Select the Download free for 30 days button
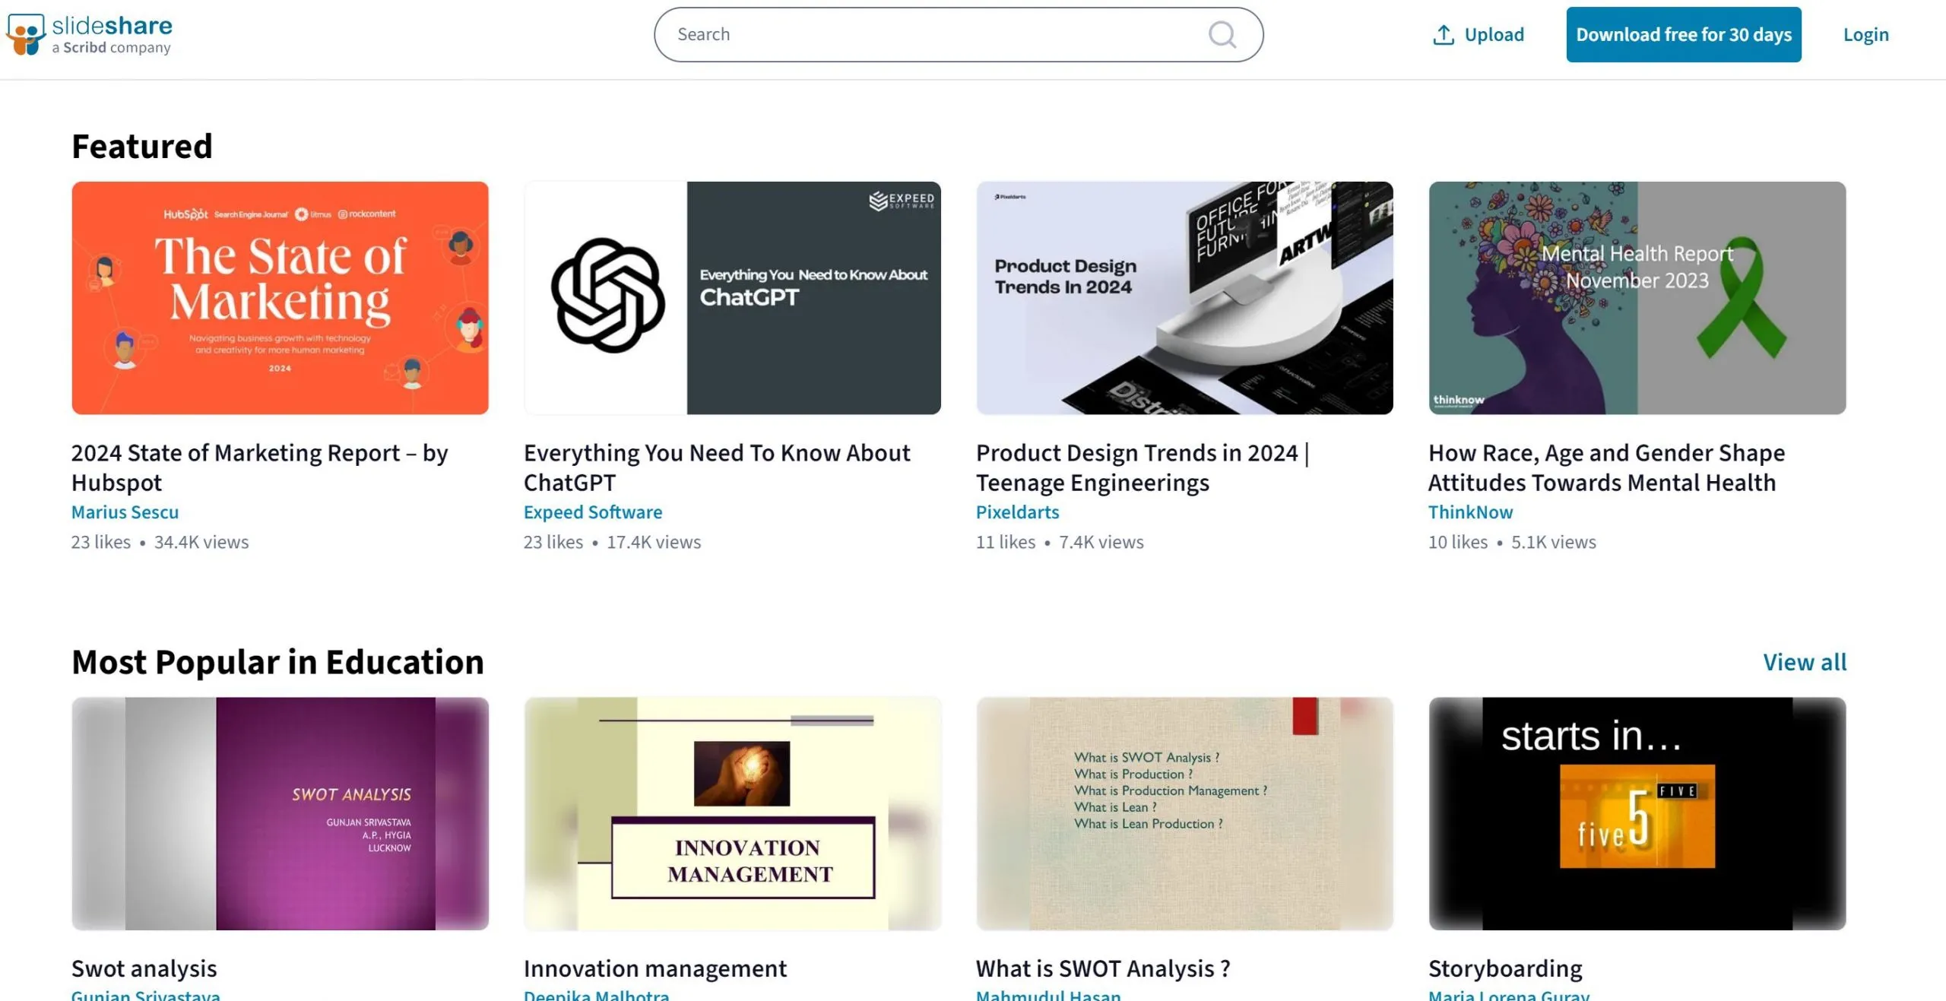This screenshot has width=1946, height=1001. pos(1683,34)
